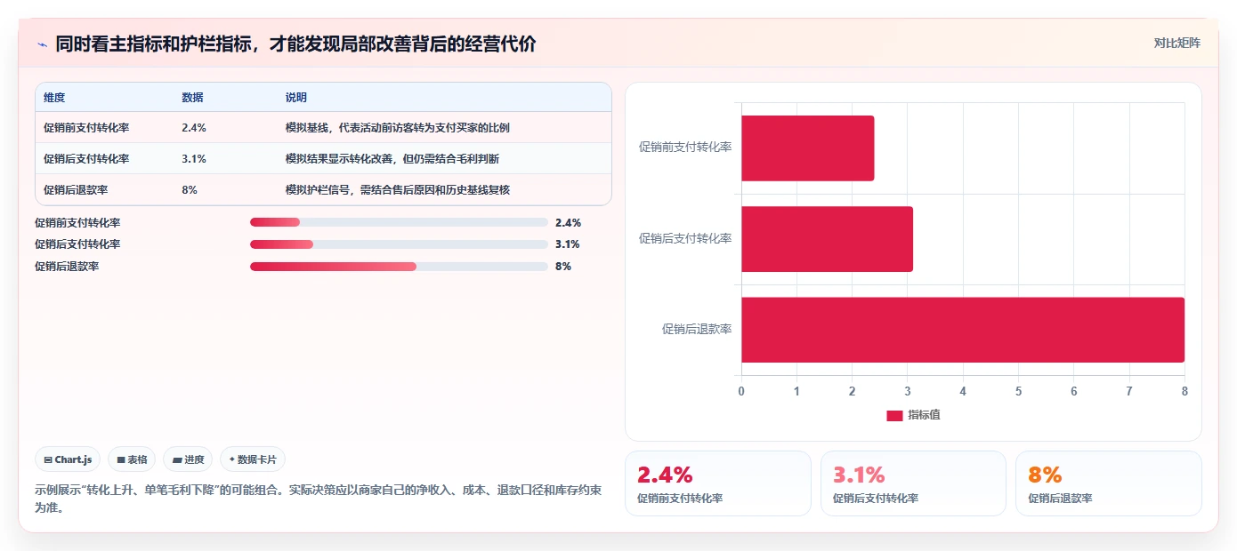Click 促销后退款率 caption in the data card
Image resolution: width=1237 pixels, height=551 pixels.
coord(1060,499)
